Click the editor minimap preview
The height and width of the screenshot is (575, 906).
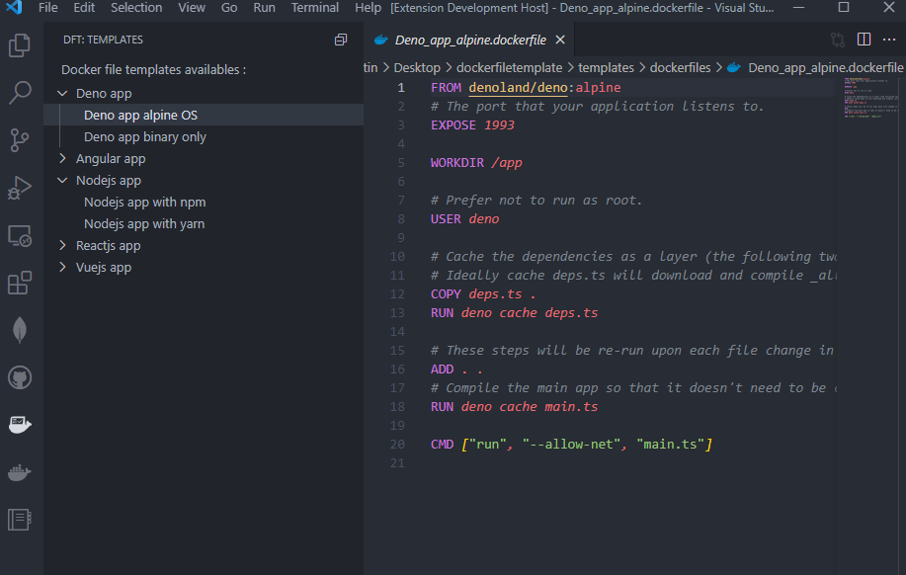870,97
